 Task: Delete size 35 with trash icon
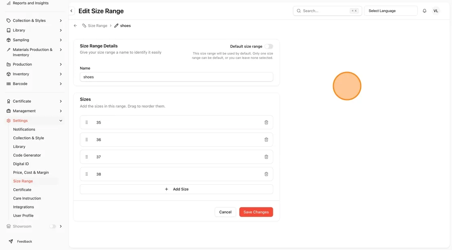(266, 122)
